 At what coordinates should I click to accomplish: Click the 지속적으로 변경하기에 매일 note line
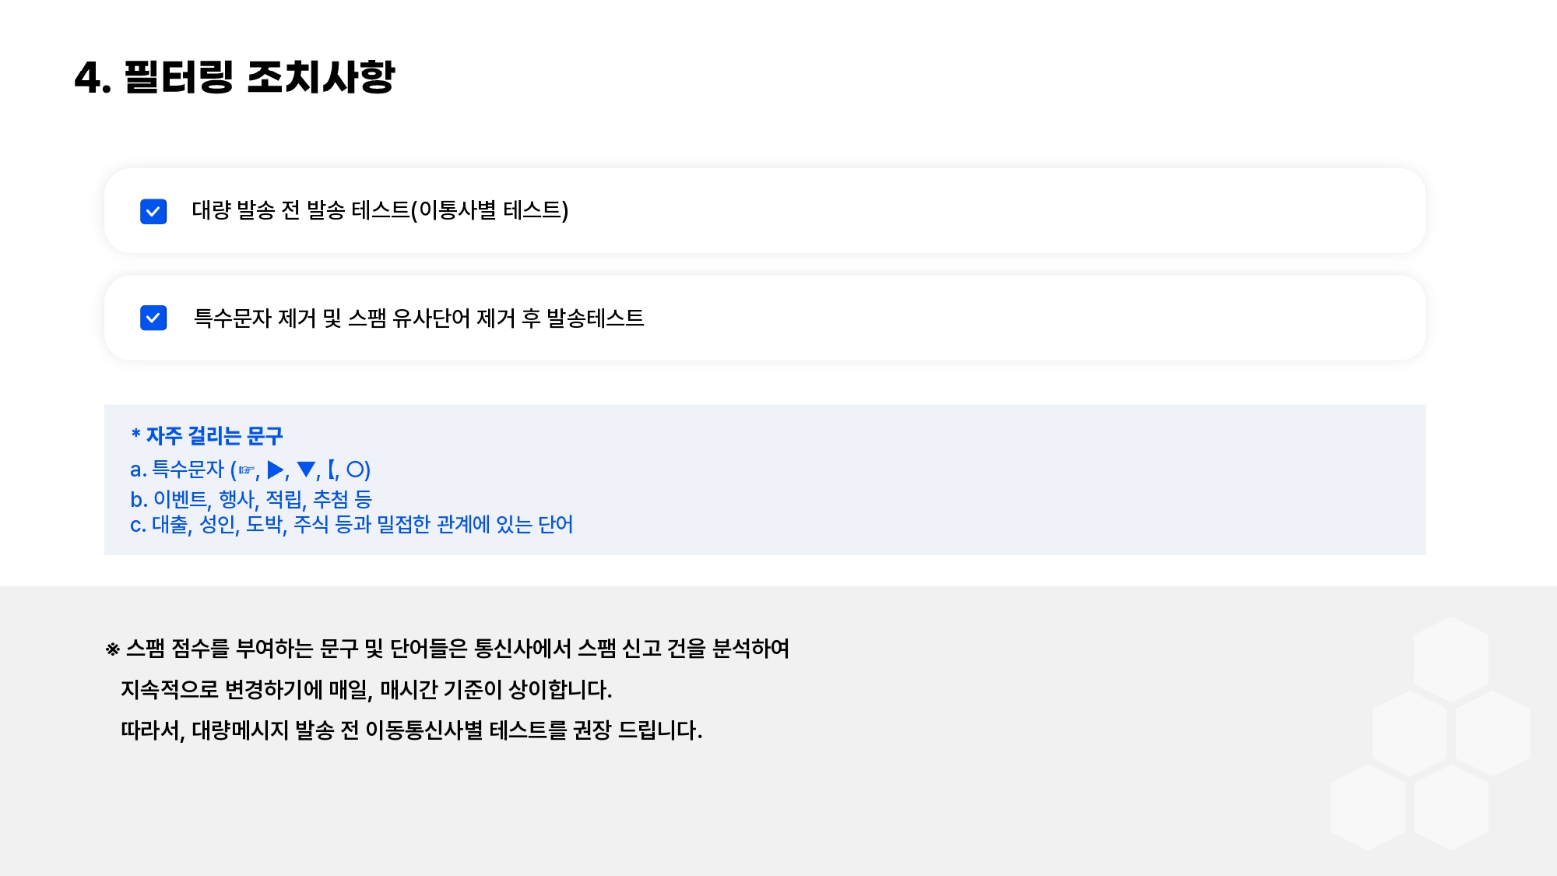point(366,690)
